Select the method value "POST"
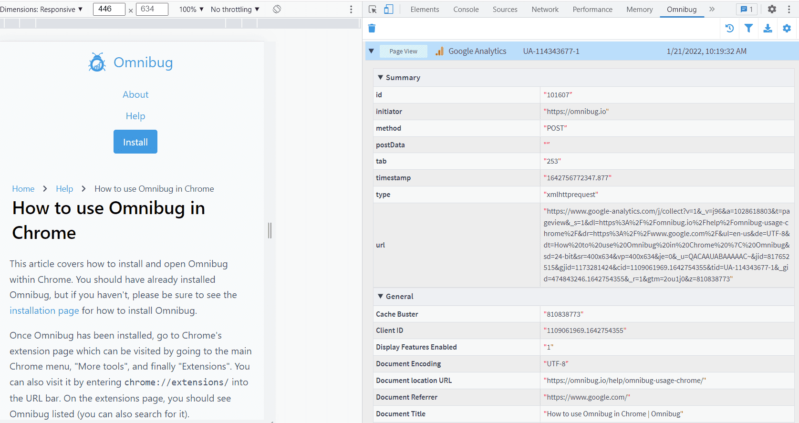 click(x=555, y=128)
